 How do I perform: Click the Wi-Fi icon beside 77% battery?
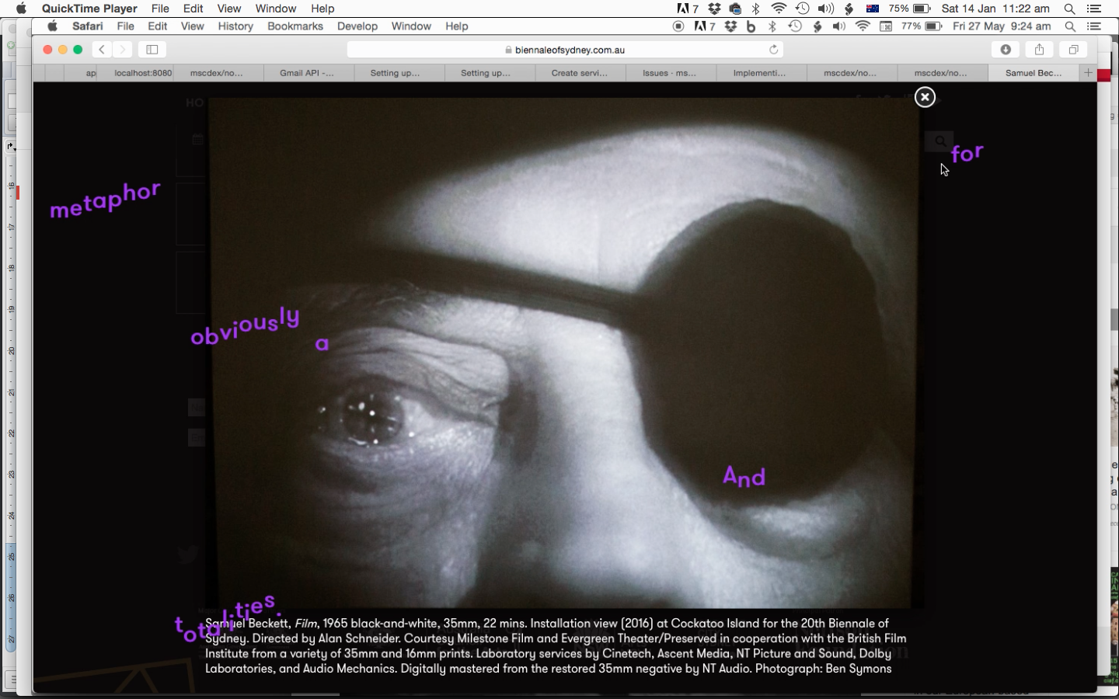pos(863,26)
